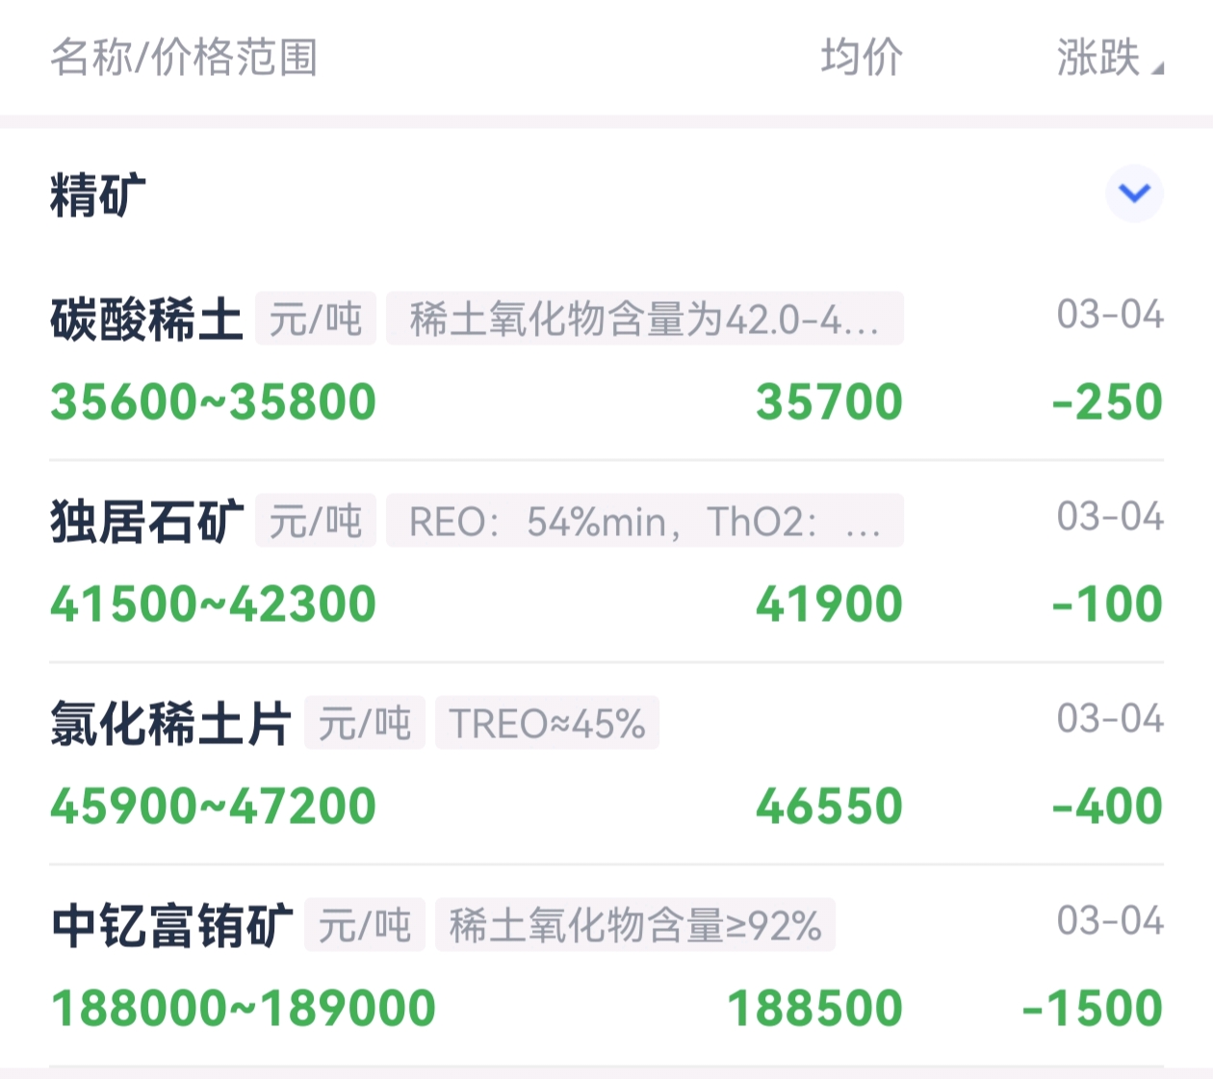Click the average price 188500
The height and width of the screenshot is (1079, 1213).
pos(814,1007)
